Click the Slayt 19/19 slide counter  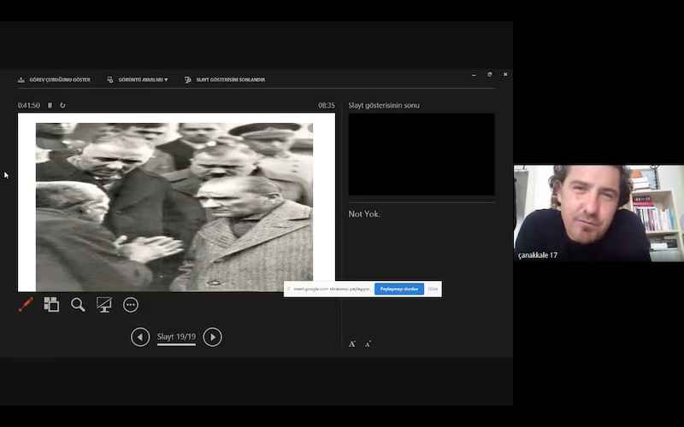tap(176, 337)
